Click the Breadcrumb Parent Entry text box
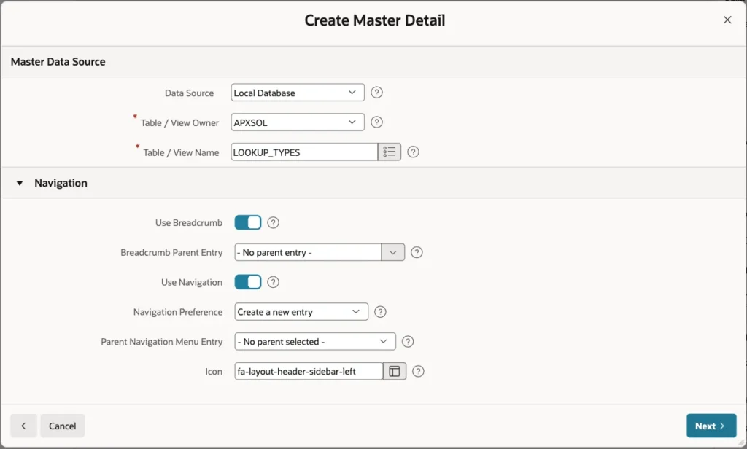Viewport: 747px width, 449px height. (x=309, y=252)
